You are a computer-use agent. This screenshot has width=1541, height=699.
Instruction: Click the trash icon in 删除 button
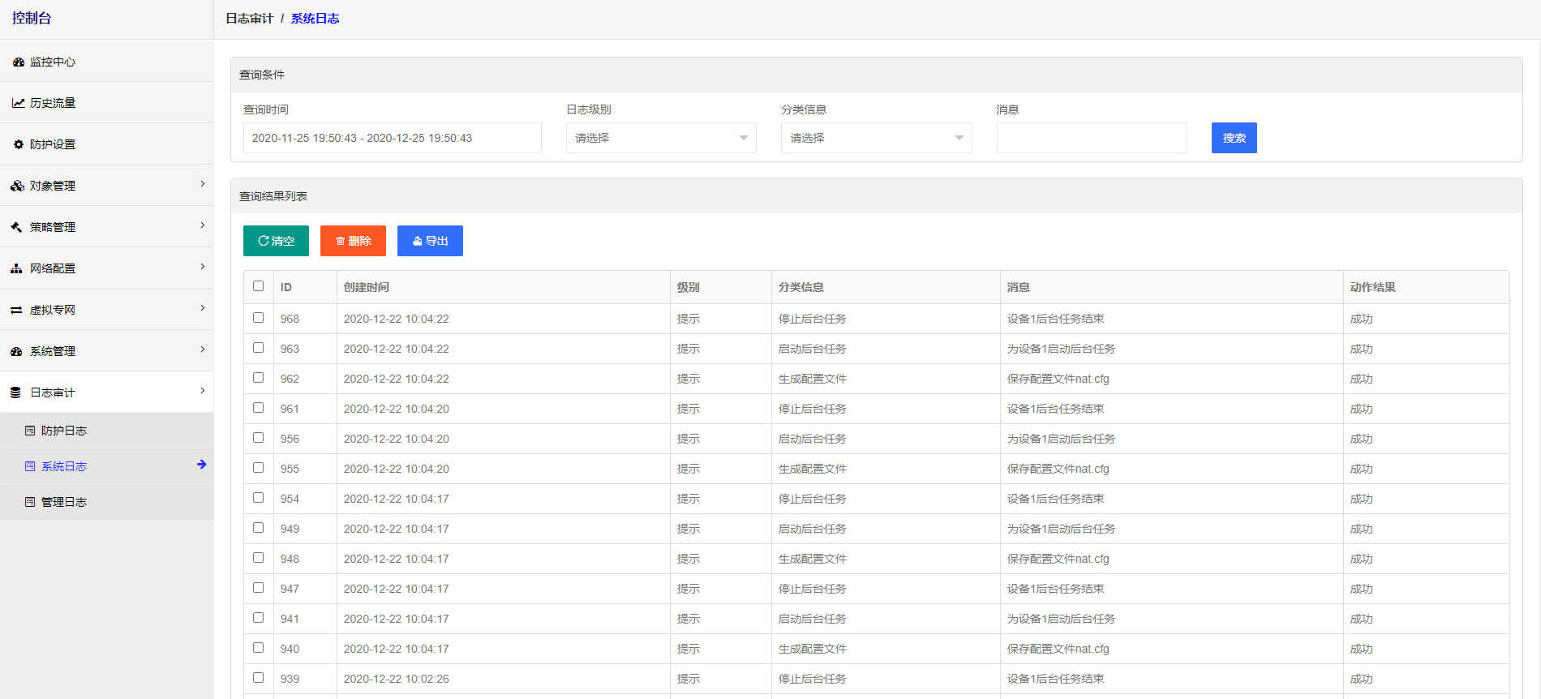click(x=341, y=241)
